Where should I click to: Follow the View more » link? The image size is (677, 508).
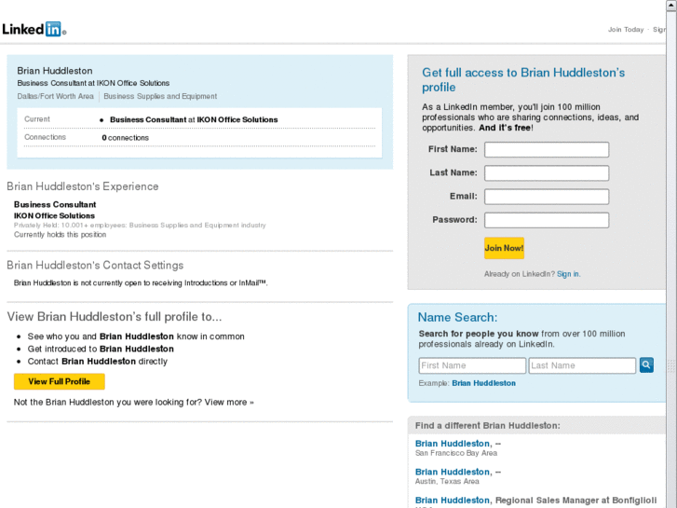(x=229, y=402)
